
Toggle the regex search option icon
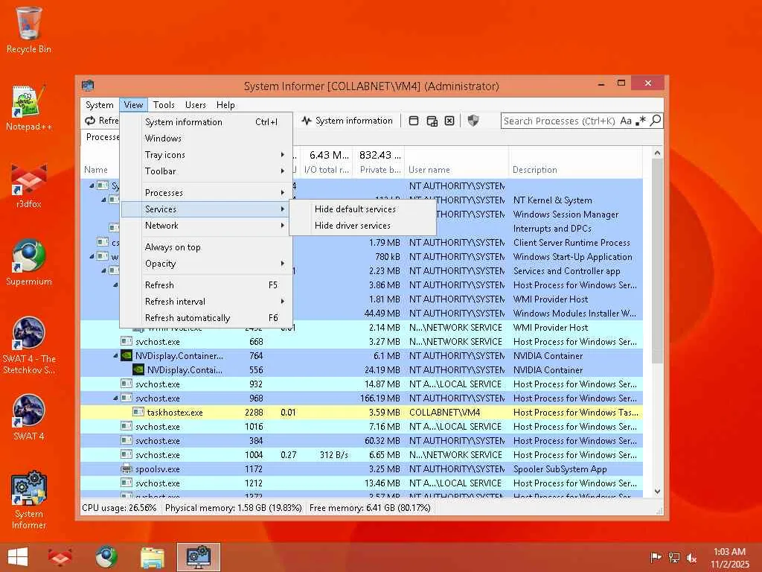(x=641, y=121)
